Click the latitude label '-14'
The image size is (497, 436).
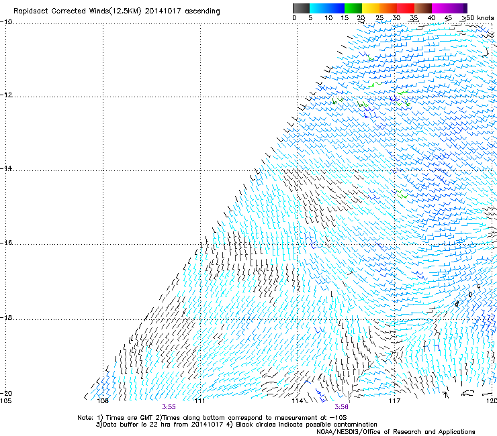pos(6,168)
